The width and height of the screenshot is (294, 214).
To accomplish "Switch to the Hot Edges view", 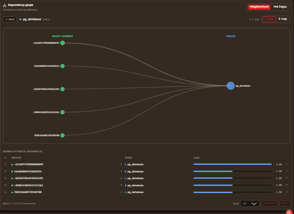I will 280,7.
